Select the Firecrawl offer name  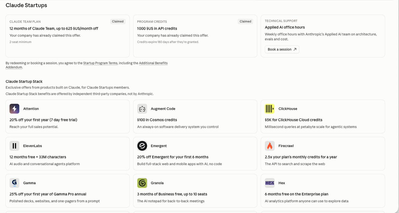tap(286, 146)
